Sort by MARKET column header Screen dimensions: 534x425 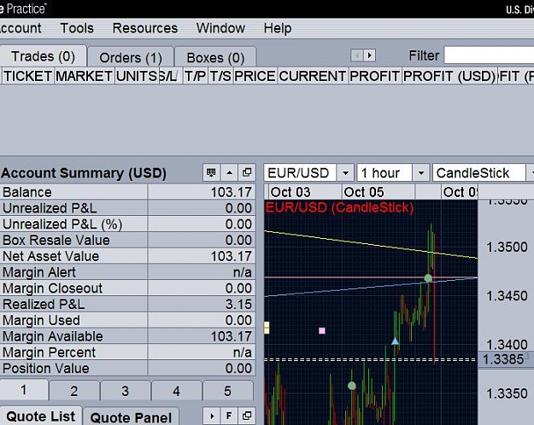[84, 76]
